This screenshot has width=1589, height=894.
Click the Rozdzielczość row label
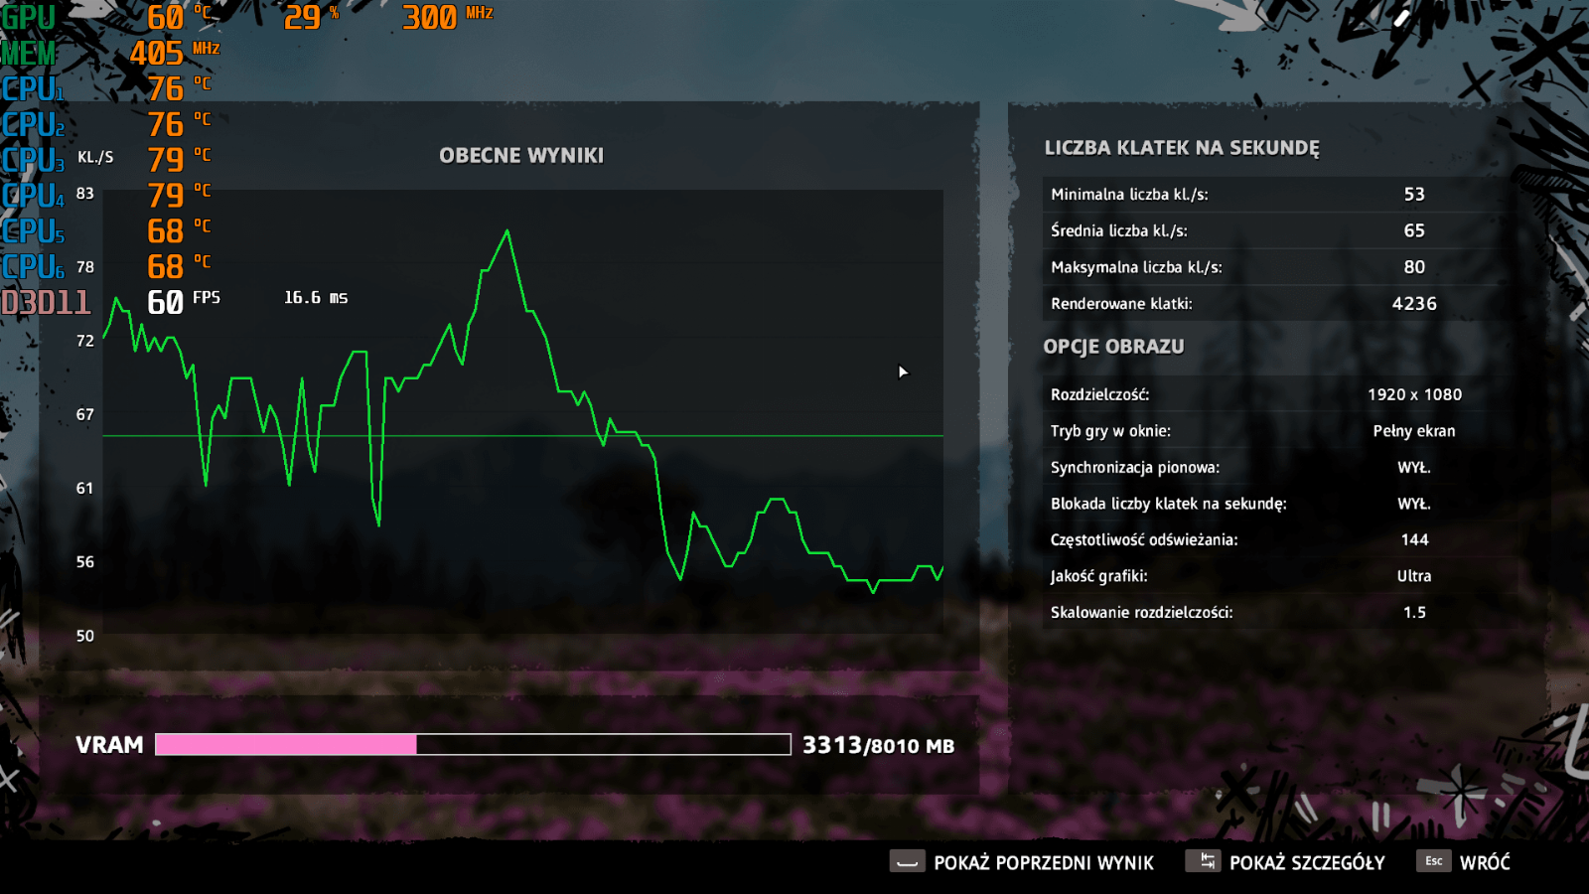point(1099,394)
